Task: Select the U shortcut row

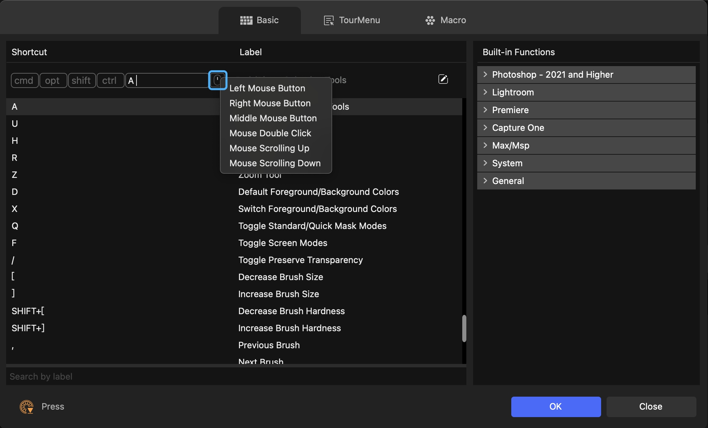Action: click(234, 124)
